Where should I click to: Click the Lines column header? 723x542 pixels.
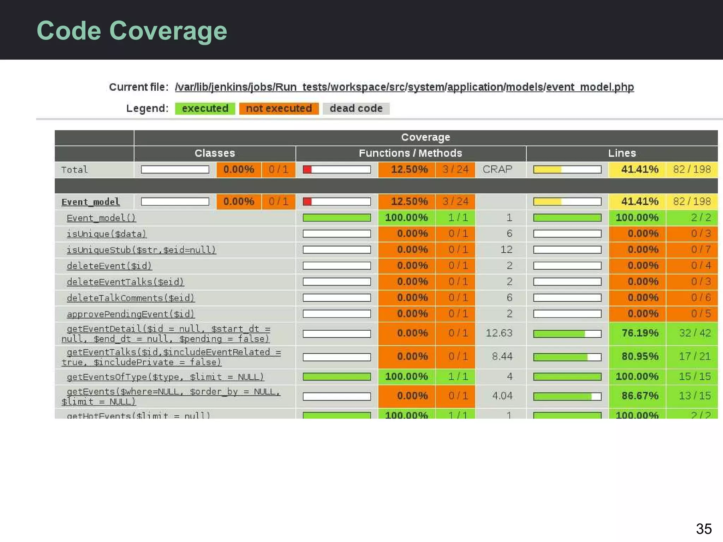point(622,153)
